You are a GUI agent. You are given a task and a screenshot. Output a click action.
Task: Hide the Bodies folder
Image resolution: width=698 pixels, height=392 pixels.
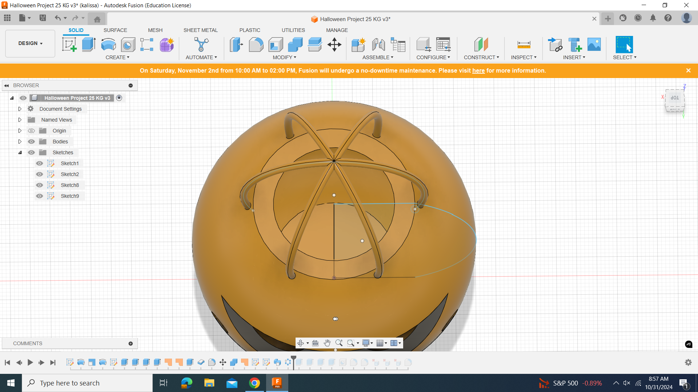(31, 142)
